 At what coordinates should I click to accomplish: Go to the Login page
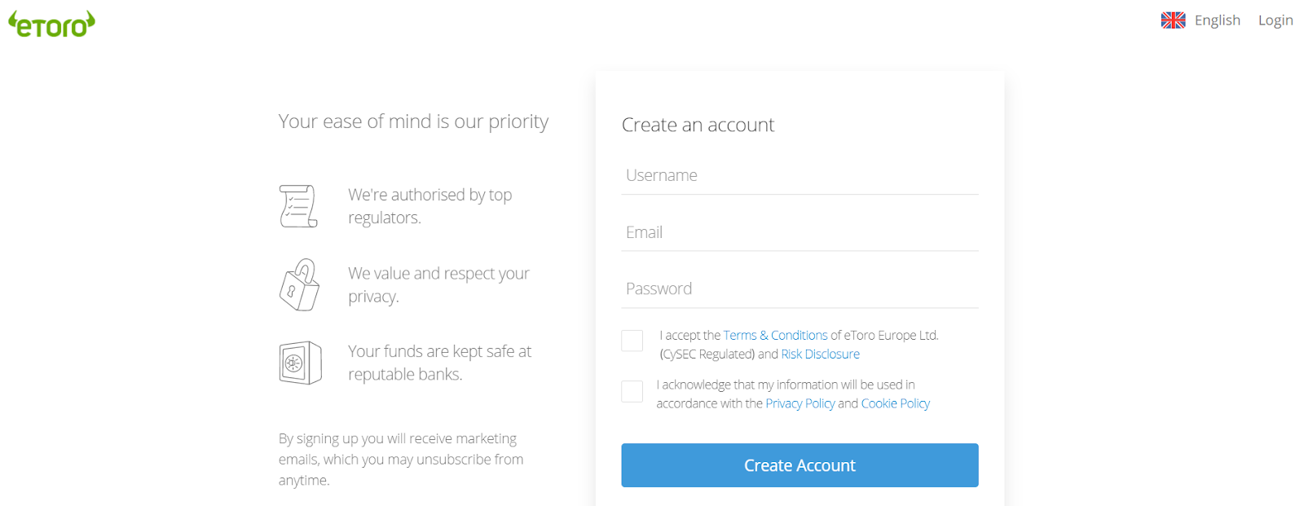1275,20
